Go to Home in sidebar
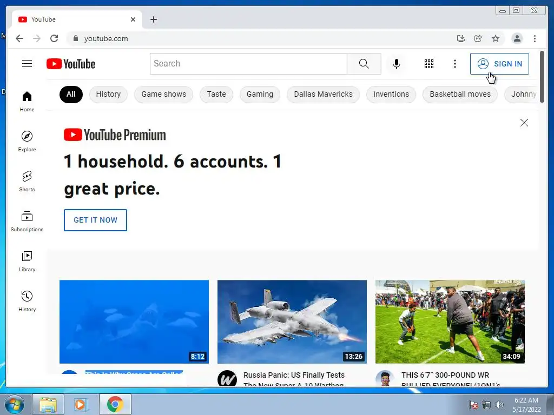The image size is (554, 415). tap(27, 102)
